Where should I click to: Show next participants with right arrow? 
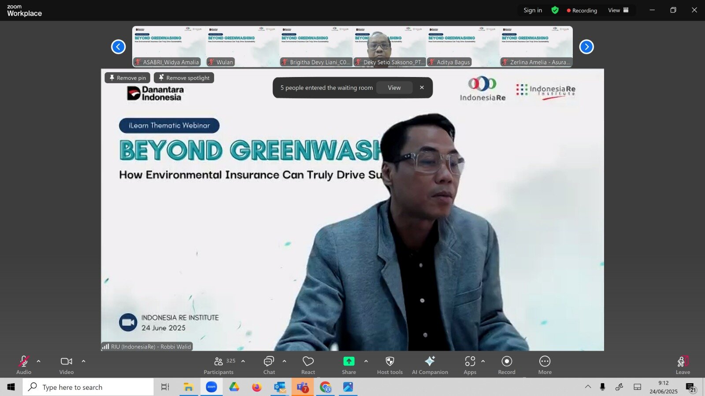click(586, 47)
